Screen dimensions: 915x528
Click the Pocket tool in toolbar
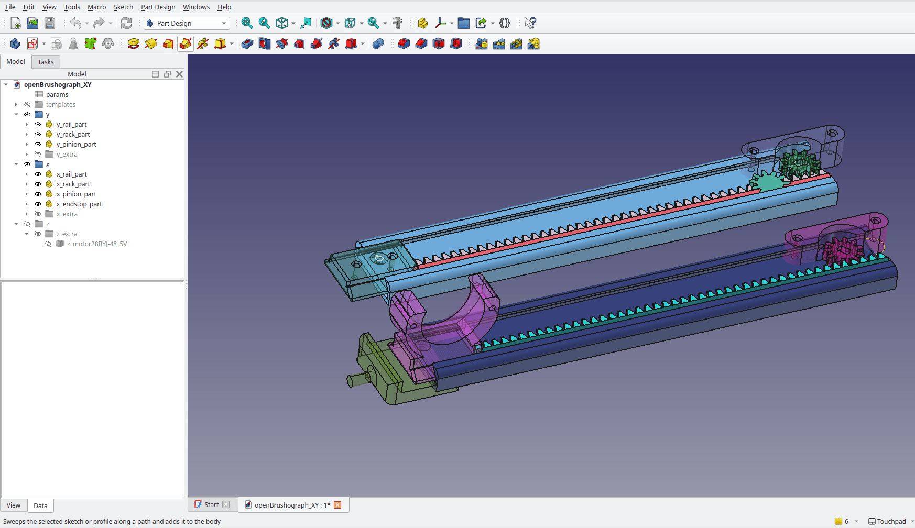point(247,44)
